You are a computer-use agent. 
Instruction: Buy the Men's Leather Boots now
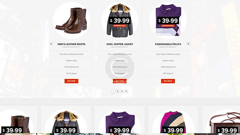coord(71,81)
